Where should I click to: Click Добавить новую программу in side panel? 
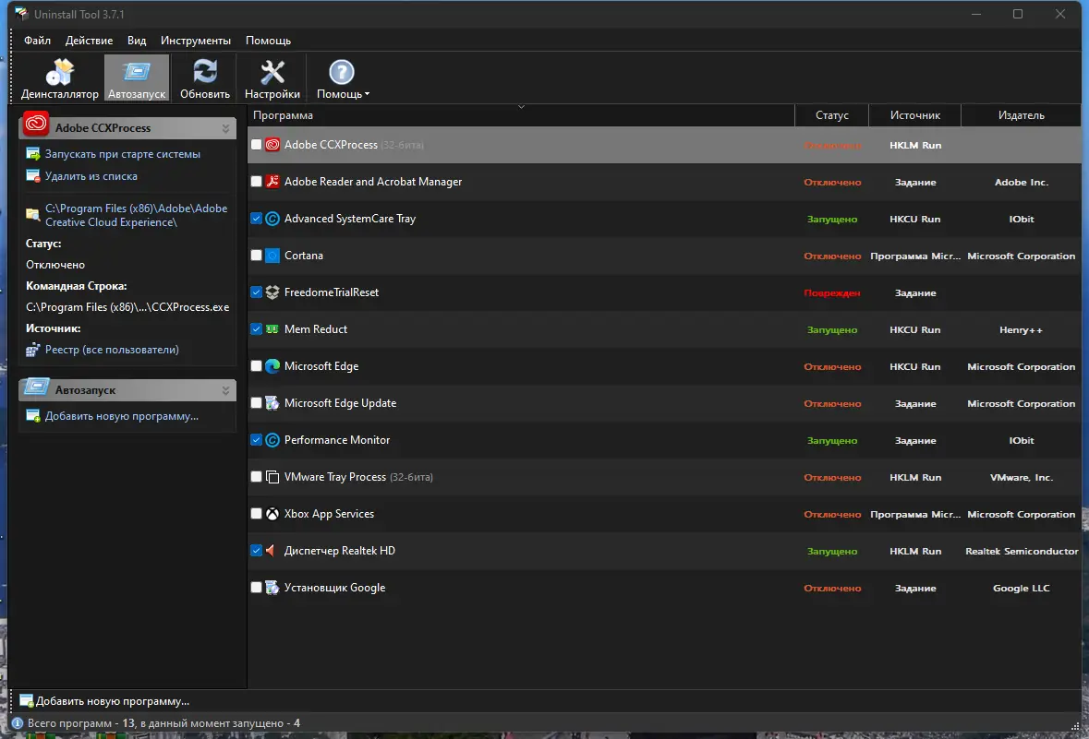tap(122, 416)
